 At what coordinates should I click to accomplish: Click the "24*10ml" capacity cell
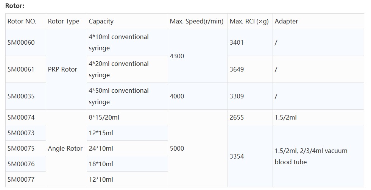(x=101, y=148)
